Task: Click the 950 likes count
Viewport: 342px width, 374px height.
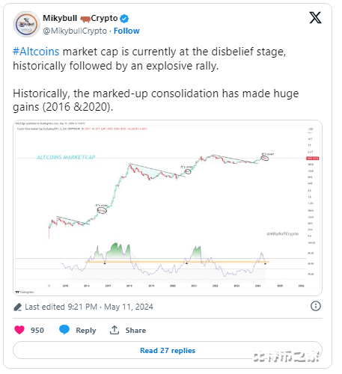Action: tap(37, 330)
